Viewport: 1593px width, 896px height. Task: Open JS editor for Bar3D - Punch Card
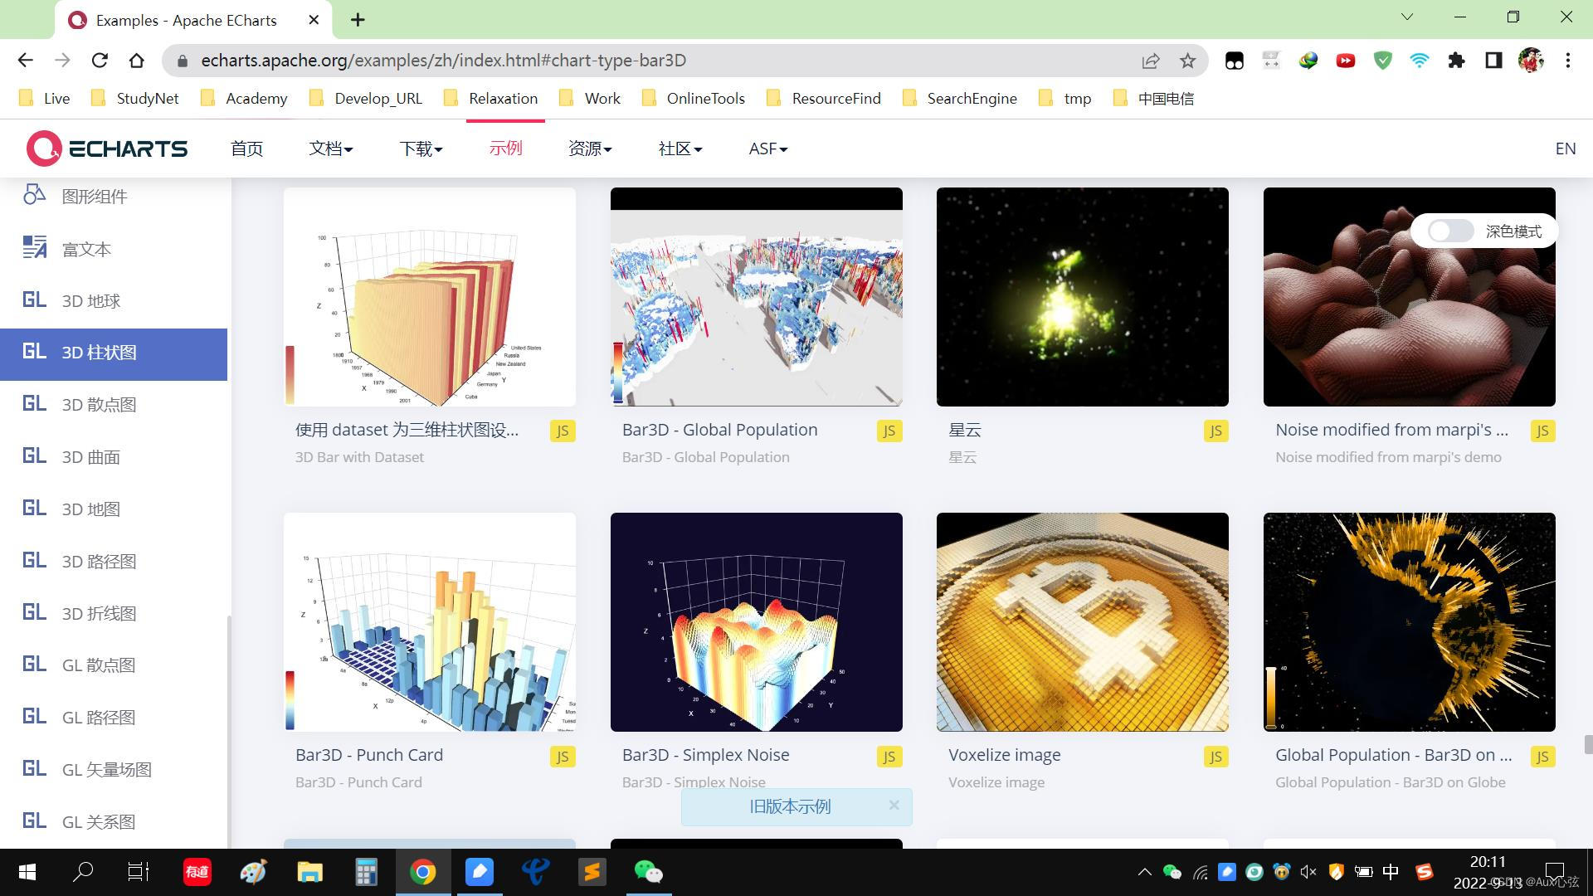[x=563, y=756]
